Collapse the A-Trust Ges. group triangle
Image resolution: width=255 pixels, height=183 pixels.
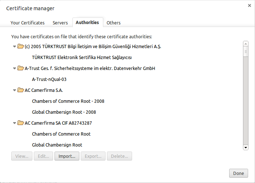click(x=15, y=69)
